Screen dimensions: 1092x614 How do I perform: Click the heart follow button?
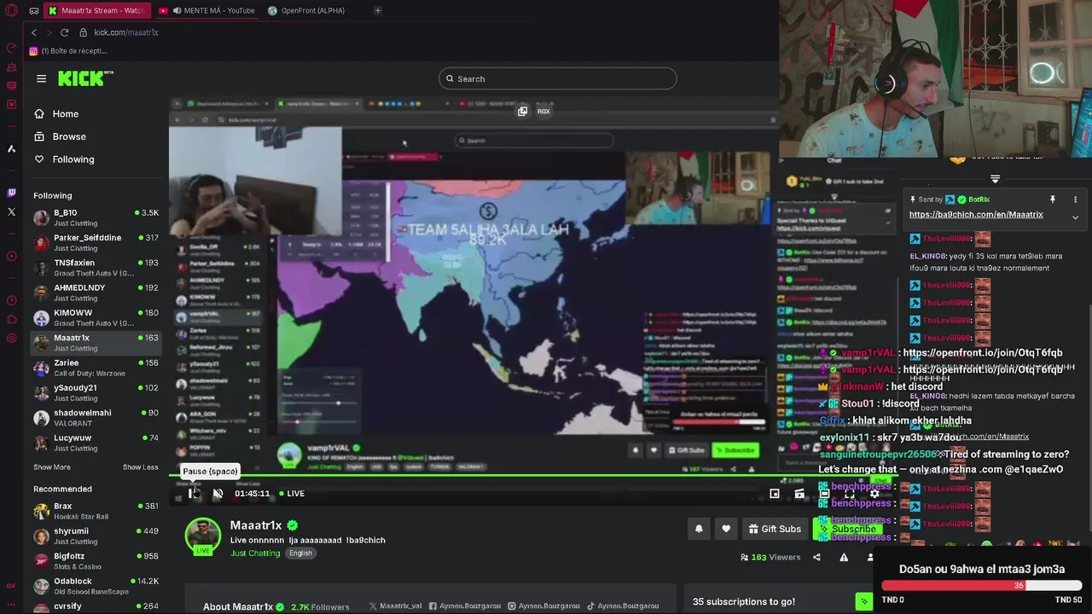tap(726, 529)
